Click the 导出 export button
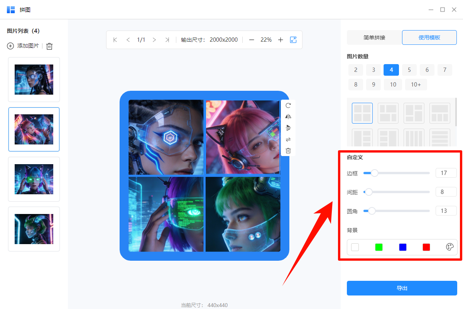Image resolution: width=463 pixels, height=309 pixels. 402,288
